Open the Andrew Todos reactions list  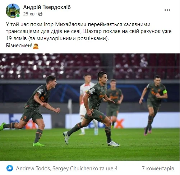click(x=33, y=169)
